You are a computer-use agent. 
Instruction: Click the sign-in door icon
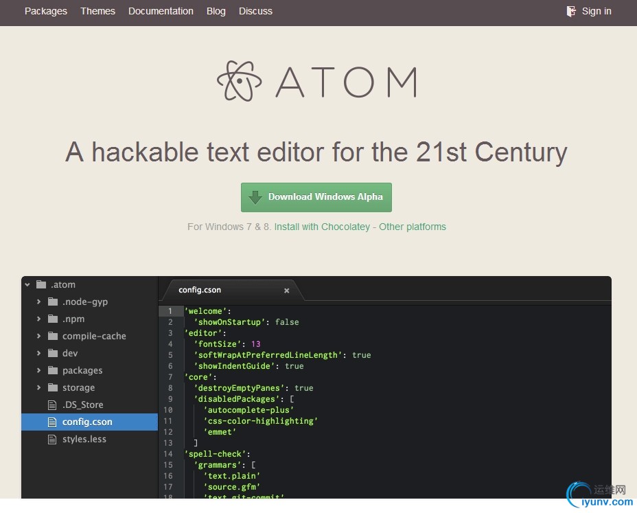tap(571, 12)
